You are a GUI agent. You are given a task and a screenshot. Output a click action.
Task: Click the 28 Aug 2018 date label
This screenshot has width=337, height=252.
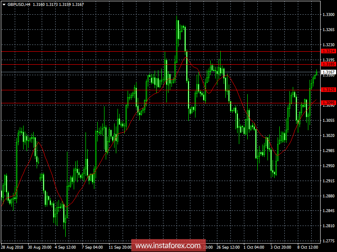[13, 247]
